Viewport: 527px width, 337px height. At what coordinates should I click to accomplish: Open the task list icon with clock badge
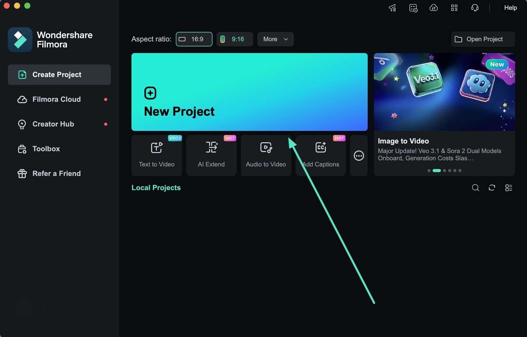coord(413,8)
